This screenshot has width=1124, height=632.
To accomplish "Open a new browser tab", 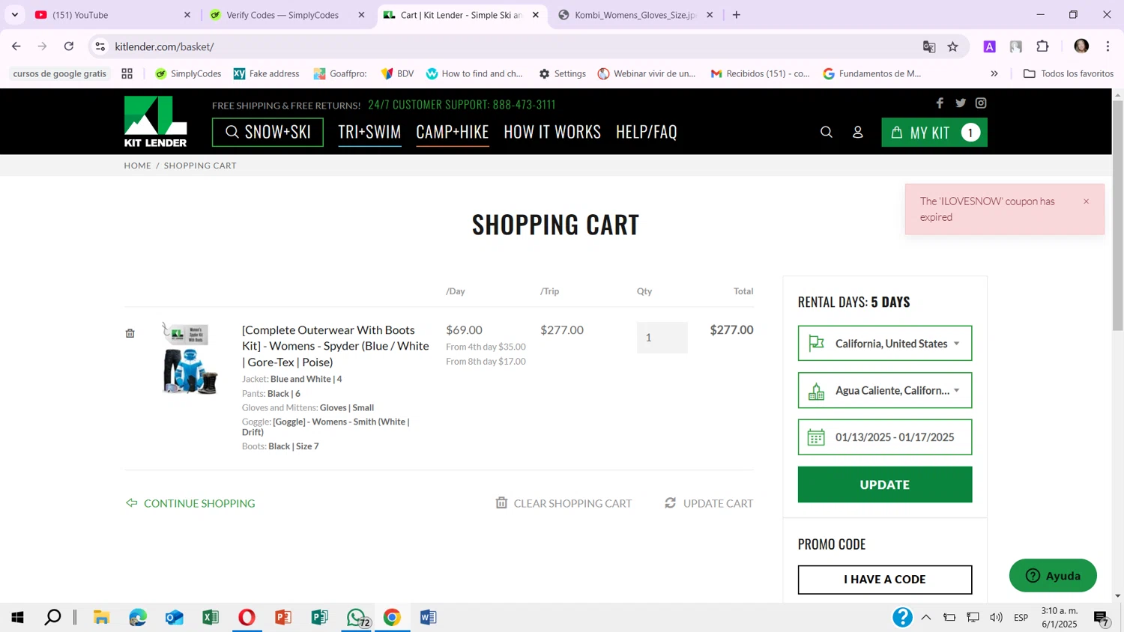I will click(x=737, y=15).
